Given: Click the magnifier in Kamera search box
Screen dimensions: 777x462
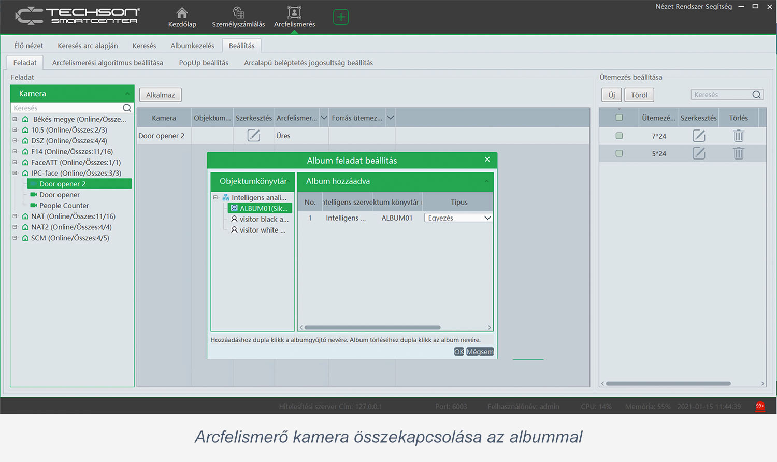Looking at the screenshot, I should [127, 108].
